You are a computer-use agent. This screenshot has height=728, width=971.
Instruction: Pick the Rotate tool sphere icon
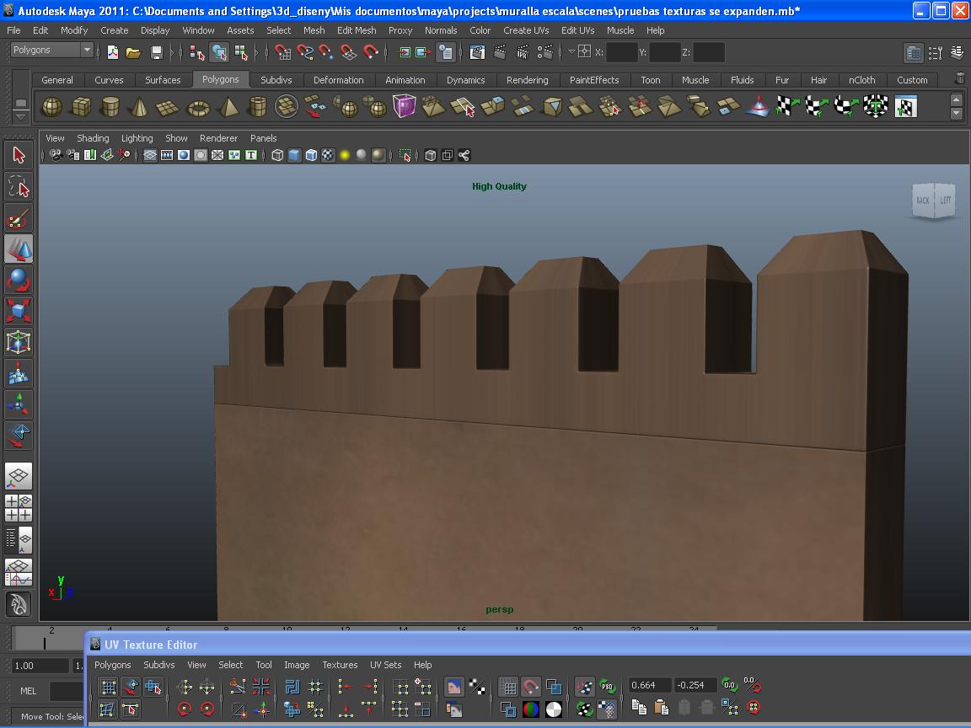pos(19,280)
